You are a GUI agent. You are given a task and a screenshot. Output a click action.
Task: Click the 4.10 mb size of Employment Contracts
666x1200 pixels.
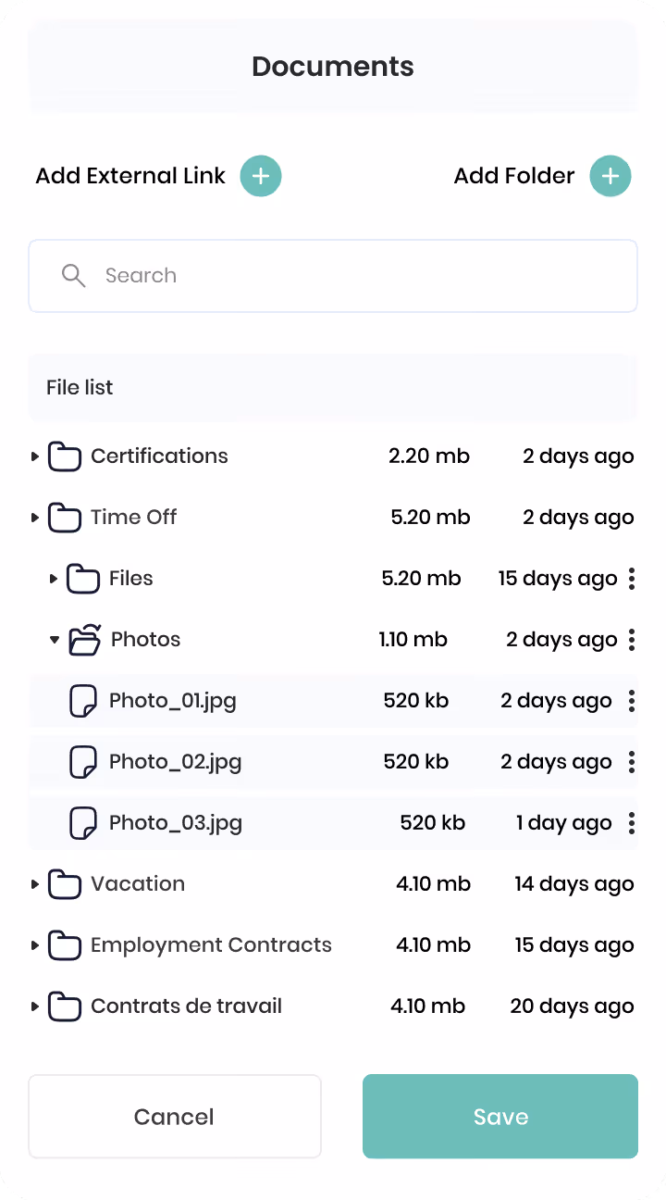(x=434, y=945)
